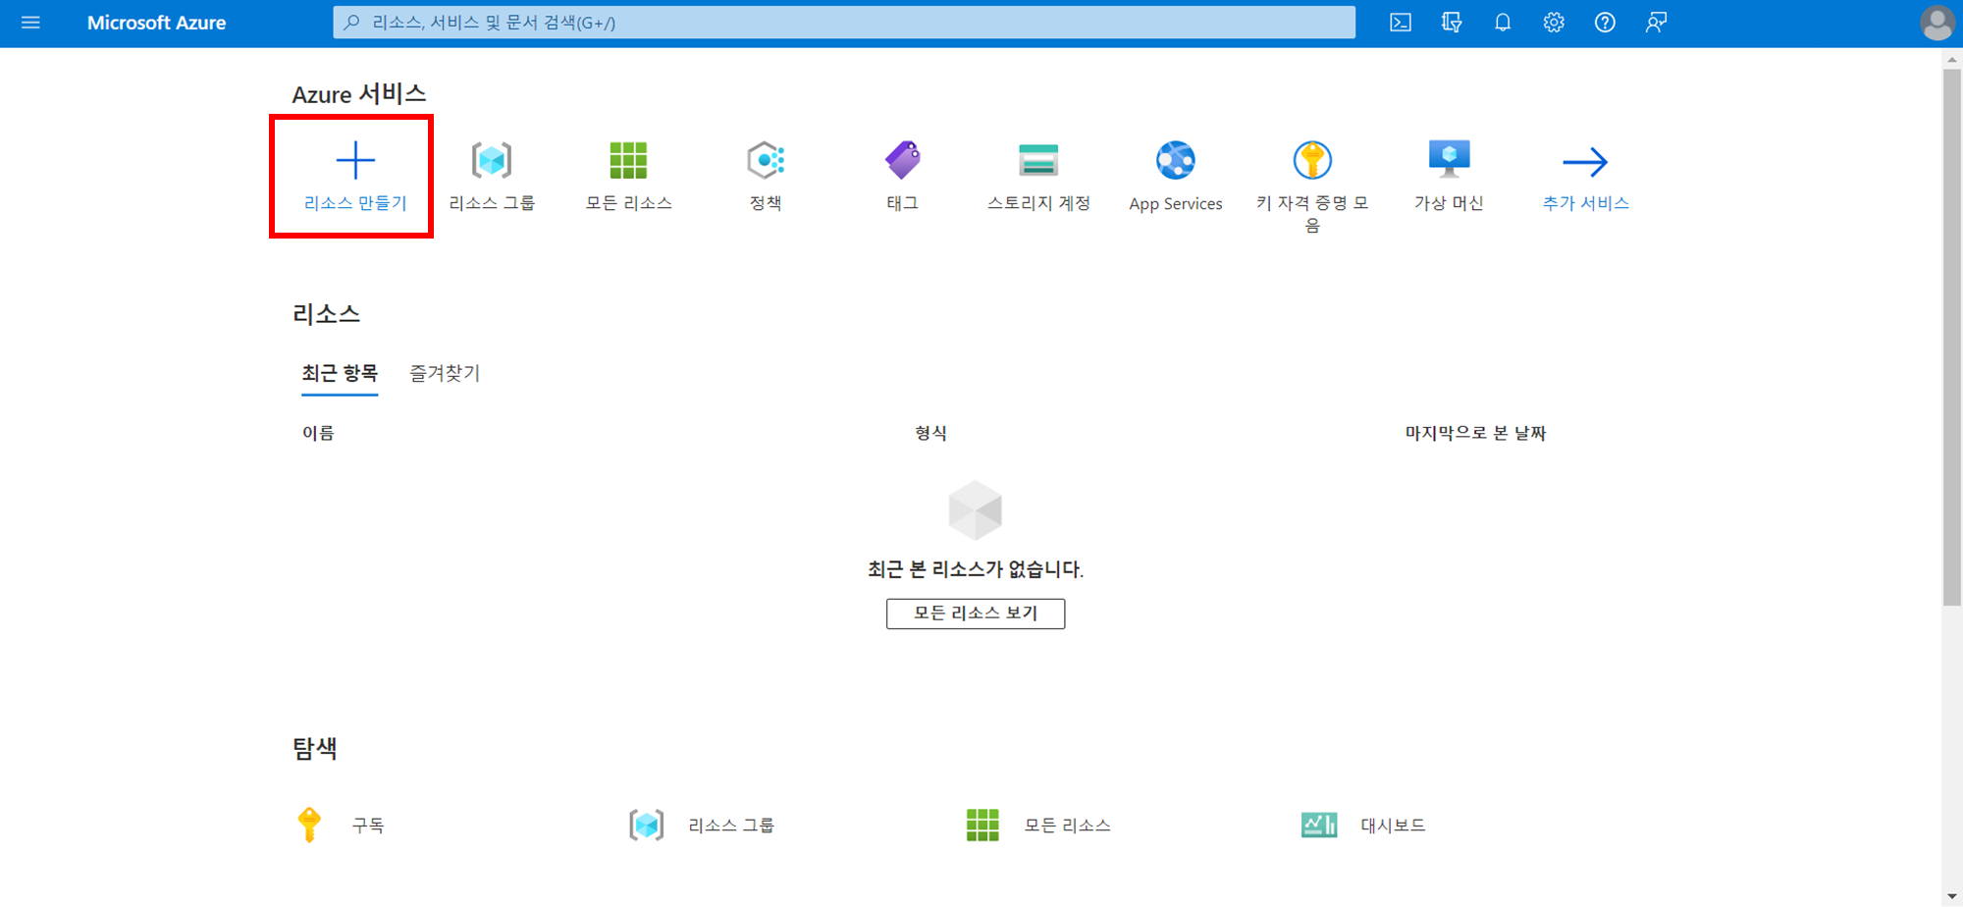Click the 구독 link text

pos(368,826)
